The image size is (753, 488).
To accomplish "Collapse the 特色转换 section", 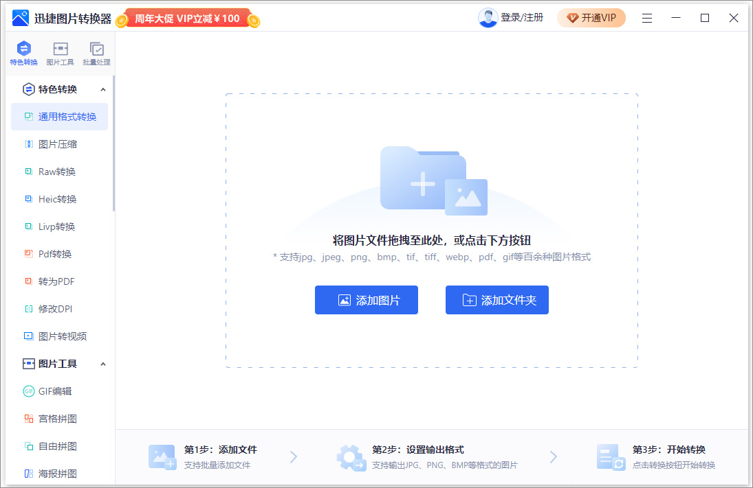I will pos(103,89).
